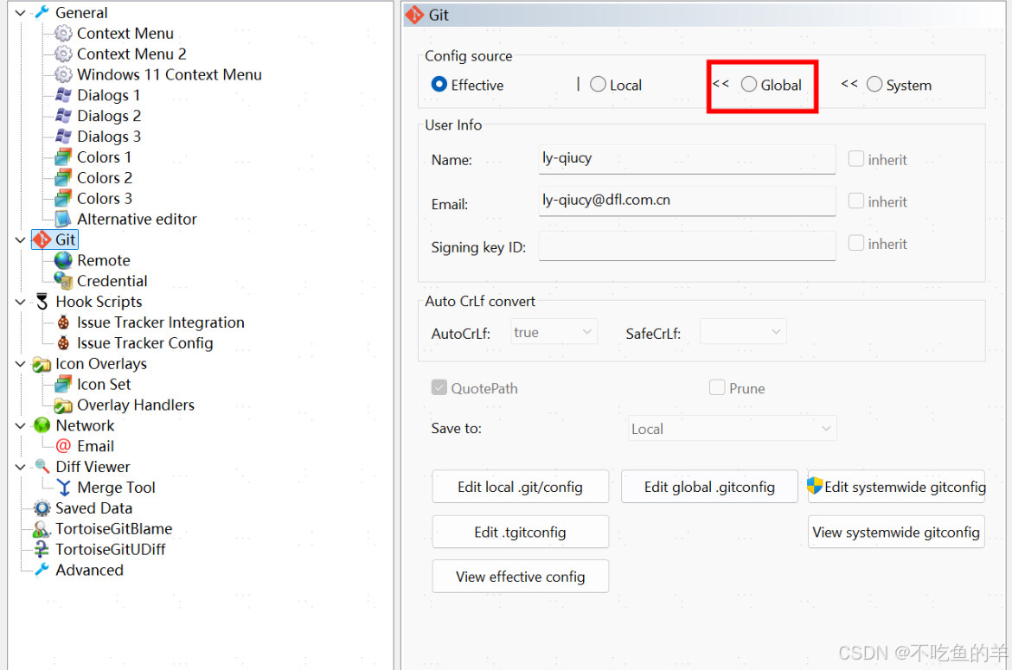Click the Colors 1 palette icon
Image resolution: width=1012 pixels, height=670 pixels.
click(63, 156)
